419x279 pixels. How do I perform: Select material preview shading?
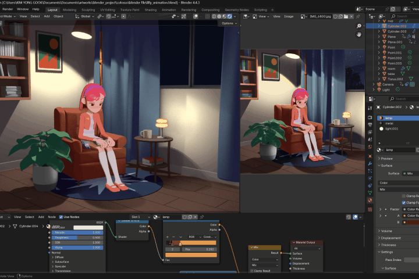[225, 16]
